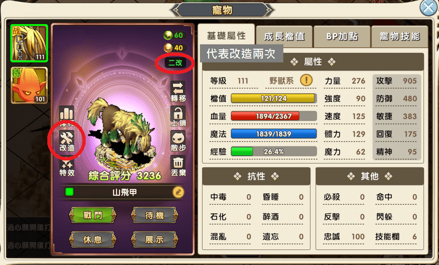Set pet to 待機 standby
This screenshot has width=439, height=265.
pos(154,215)
